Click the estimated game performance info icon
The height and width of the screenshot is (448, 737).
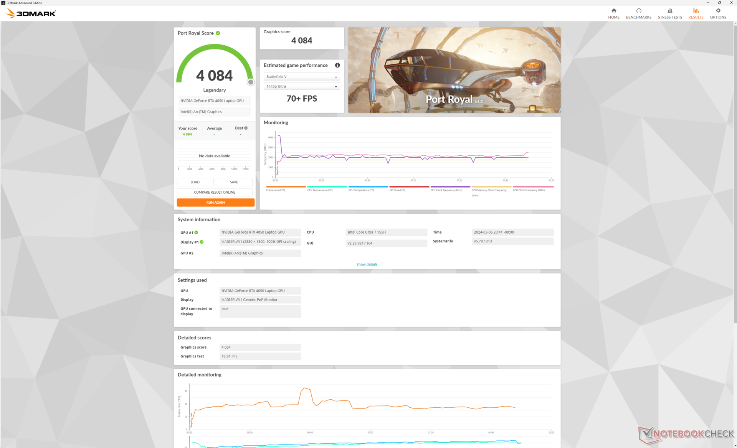(337, 65)
